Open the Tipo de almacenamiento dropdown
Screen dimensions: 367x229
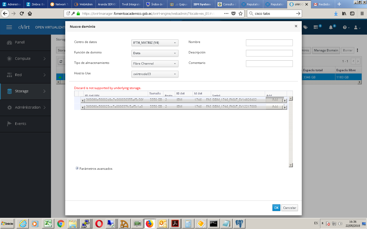(155, 64)
